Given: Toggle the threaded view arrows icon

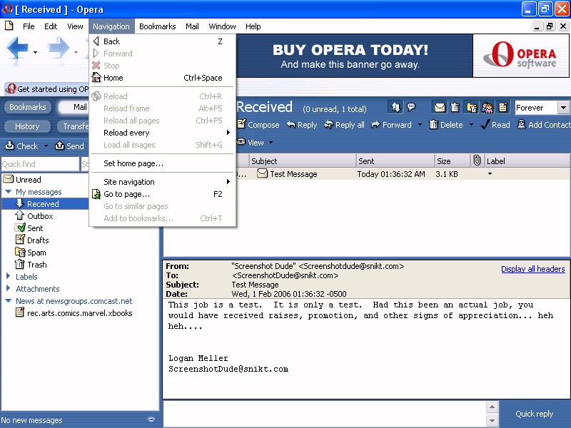Looking at the screenshot, I should (396, 108).
